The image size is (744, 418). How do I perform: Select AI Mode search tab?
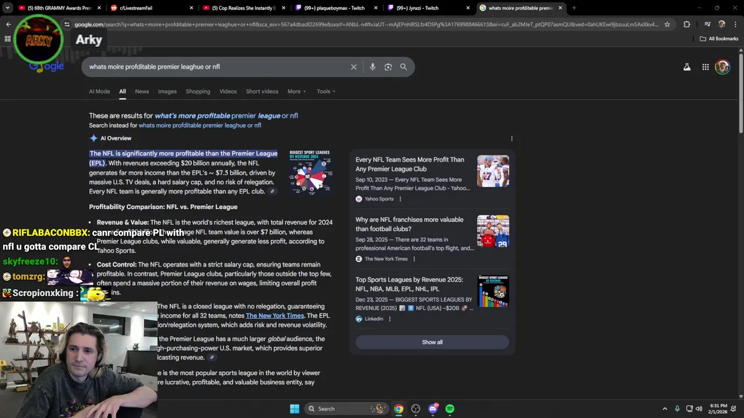click(99, 91)
